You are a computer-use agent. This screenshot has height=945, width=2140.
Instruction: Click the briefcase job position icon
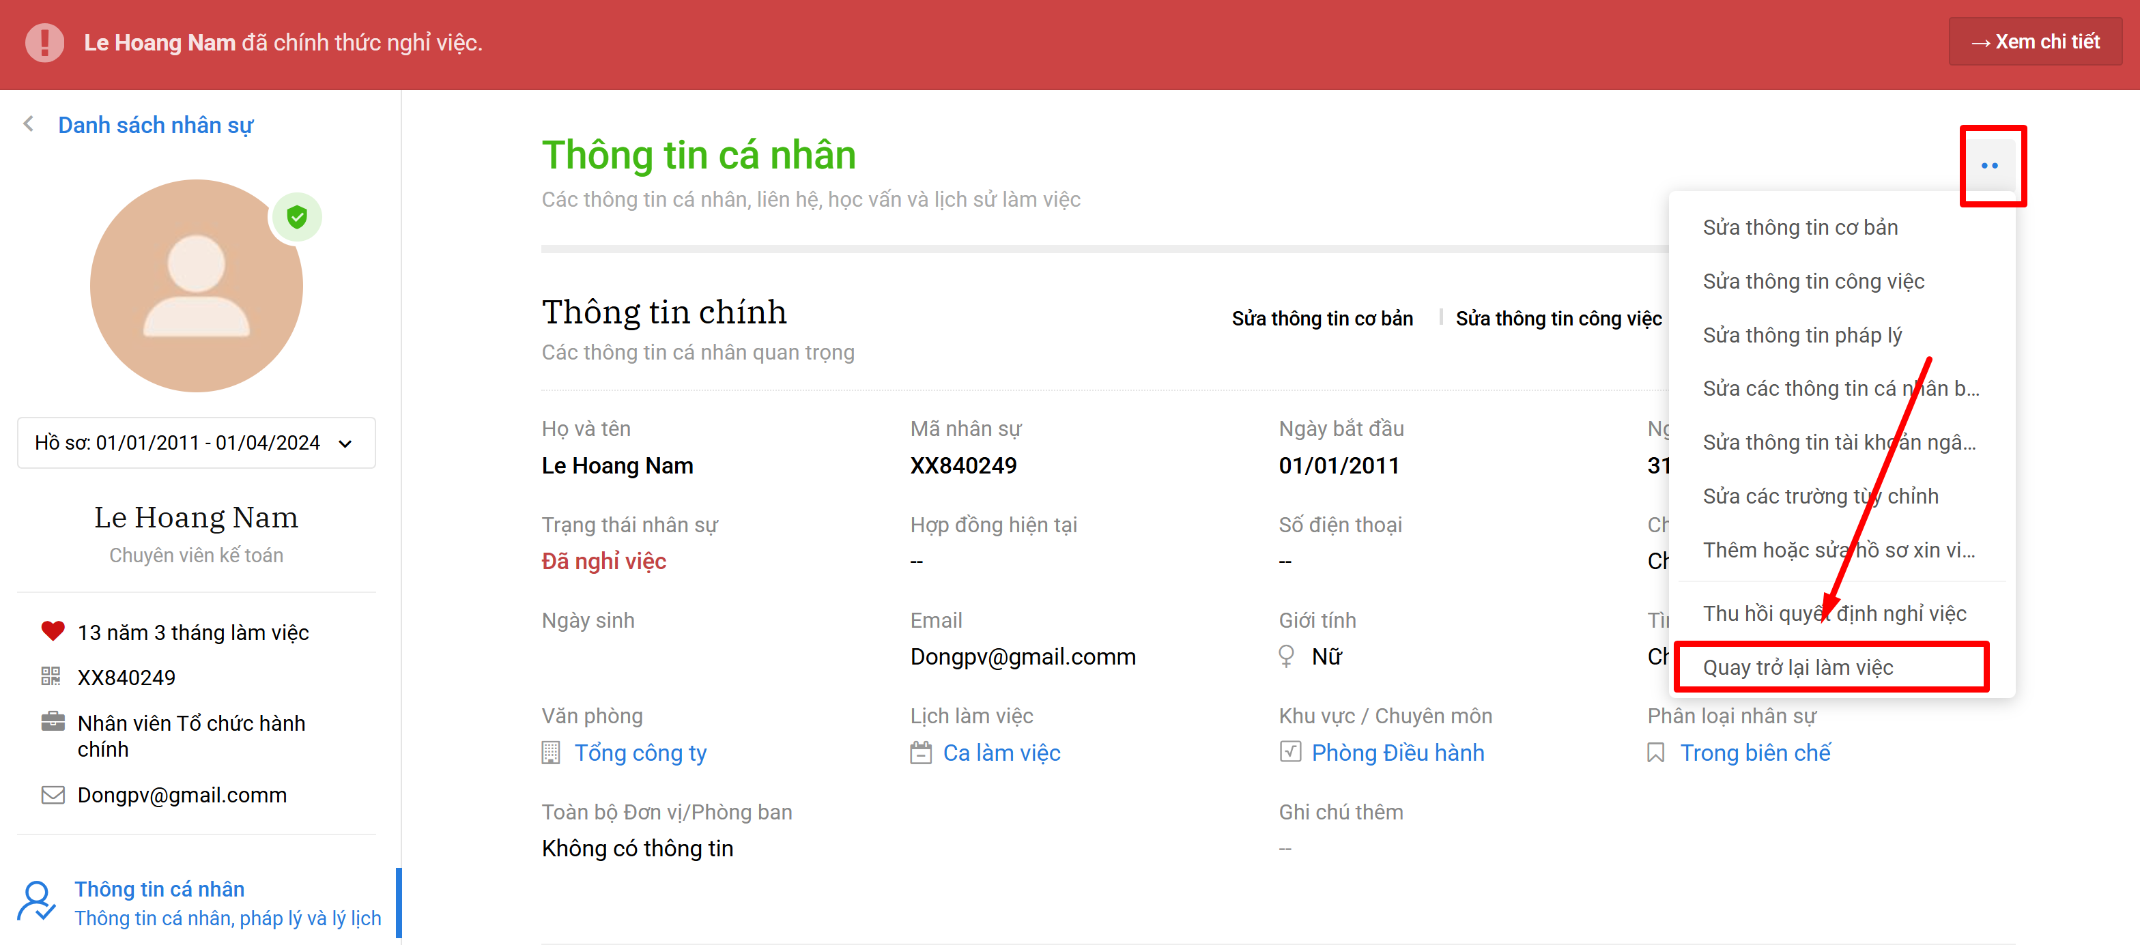tap(53, 722)
